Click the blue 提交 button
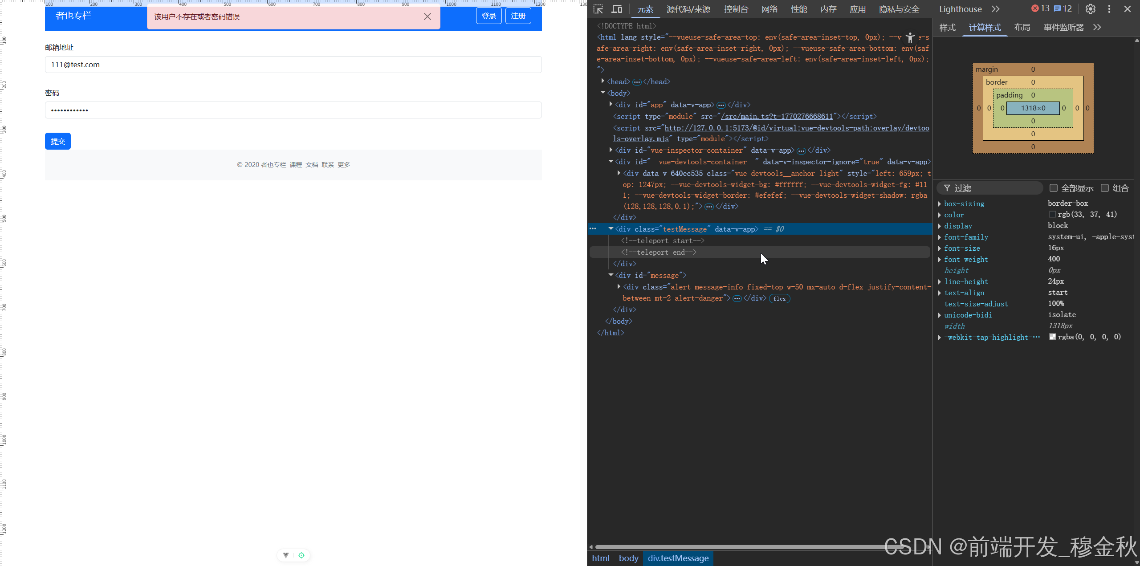Image resolution: width=1140 pixels, height=566 pixels. click(58, 141)
